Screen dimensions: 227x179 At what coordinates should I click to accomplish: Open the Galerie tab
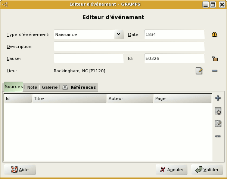(x=50, y=87)
